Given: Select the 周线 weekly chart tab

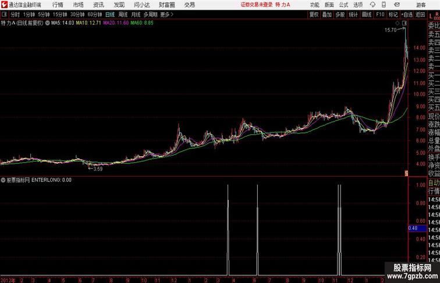Looking at the screenshot, I should (x=123, y=15).
